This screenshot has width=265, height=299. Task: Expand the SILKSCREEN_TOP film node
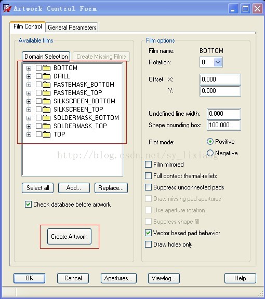(x=29, y=110)
